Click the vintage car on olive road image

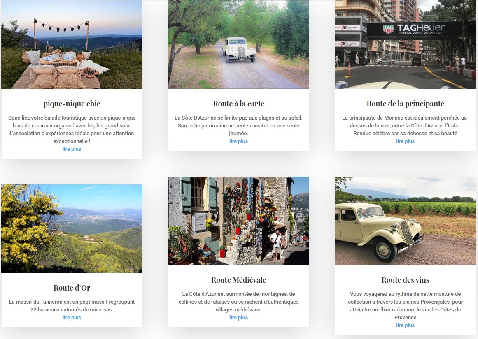coord(238,44)
